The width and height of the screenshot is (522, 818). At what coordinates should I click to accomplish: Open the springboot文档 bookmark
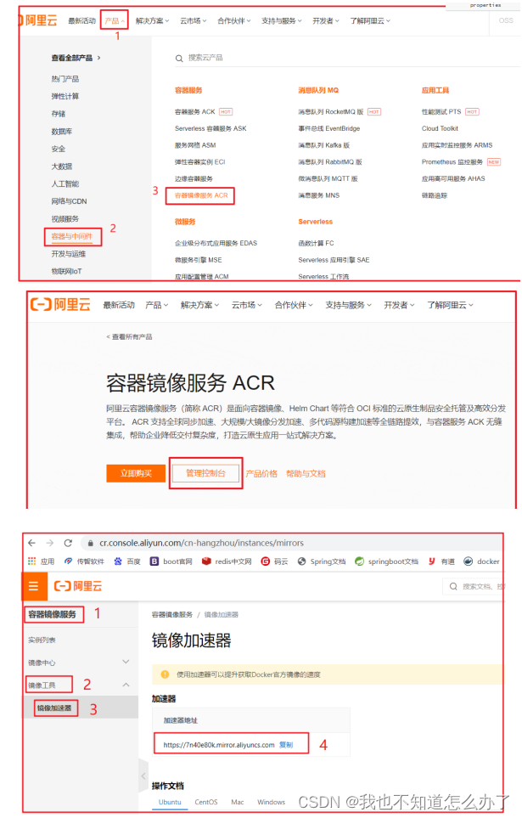point(386,561)
